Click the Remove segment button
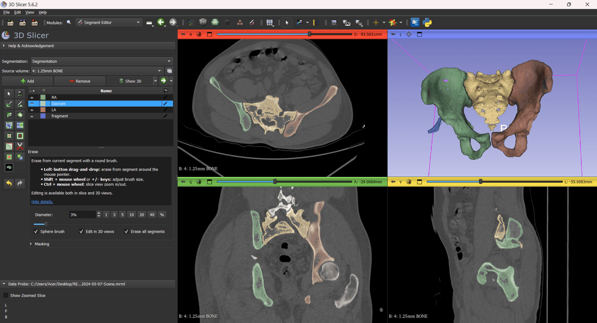597x323 pixels. [x=79, y=81]
